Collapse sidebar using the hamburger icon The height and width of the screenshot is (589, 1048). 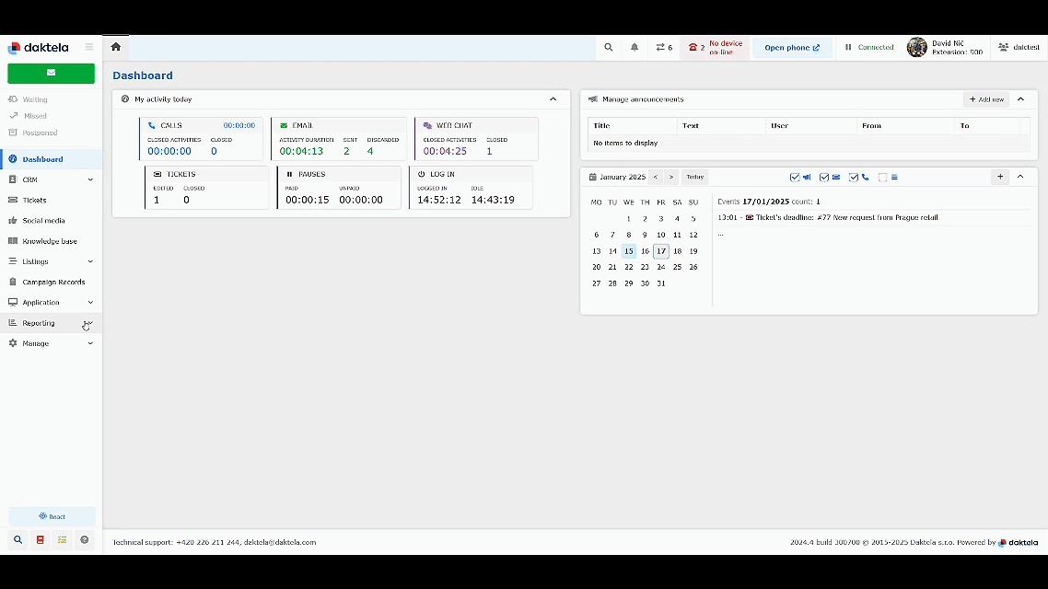point(89,47)
